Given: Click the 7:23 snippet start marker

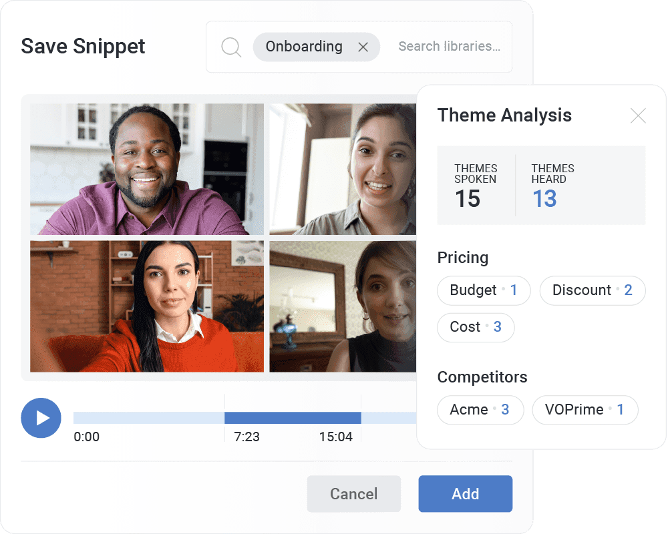Looking at the screenshot, I should point(225,418).
